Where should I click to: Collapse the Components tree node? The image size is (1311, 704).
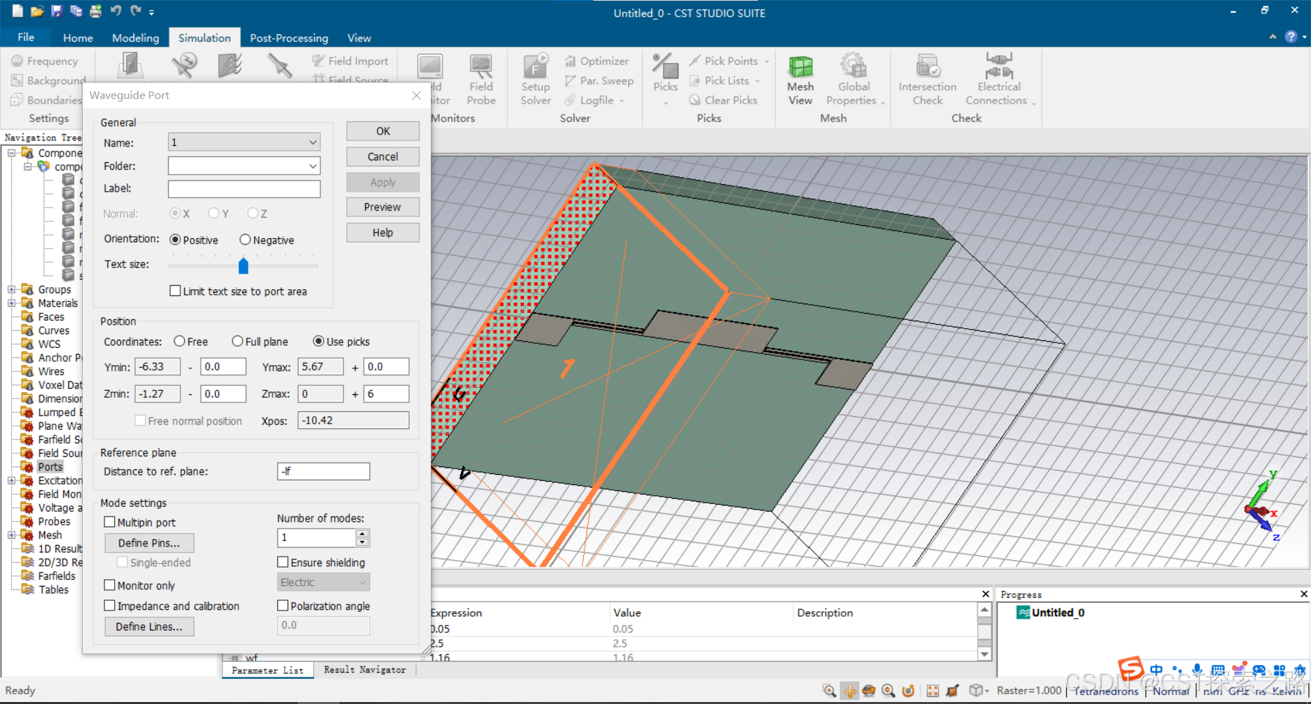(x=12, y=153)
